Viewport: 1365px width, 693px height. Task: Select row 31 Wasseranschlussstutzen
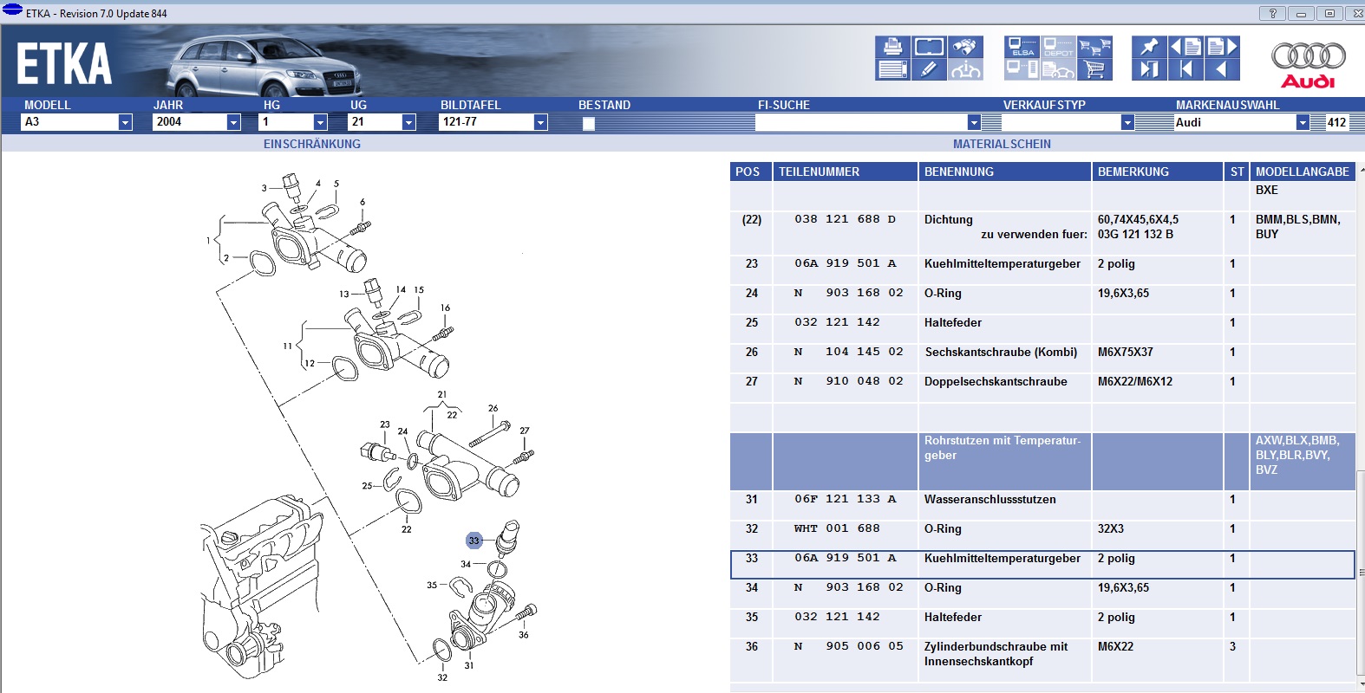[989, 500]
